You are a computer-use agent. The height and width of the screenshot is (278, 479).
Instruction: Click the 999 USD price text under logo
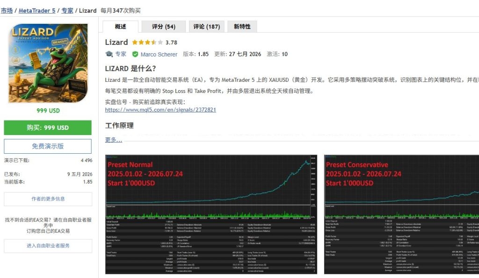pos(48,111)
